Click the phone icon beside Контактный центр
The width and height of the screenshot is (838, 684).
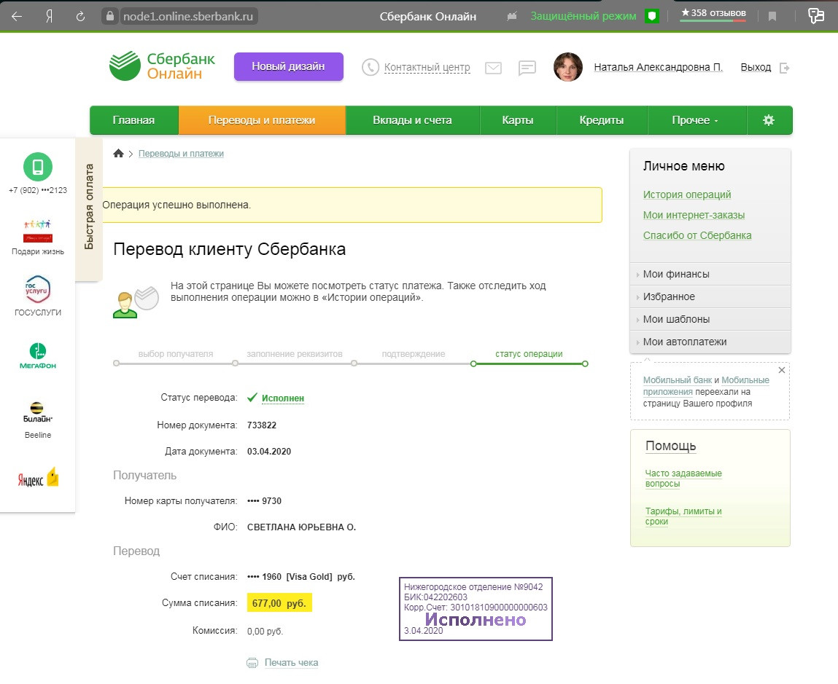[370, 67]
